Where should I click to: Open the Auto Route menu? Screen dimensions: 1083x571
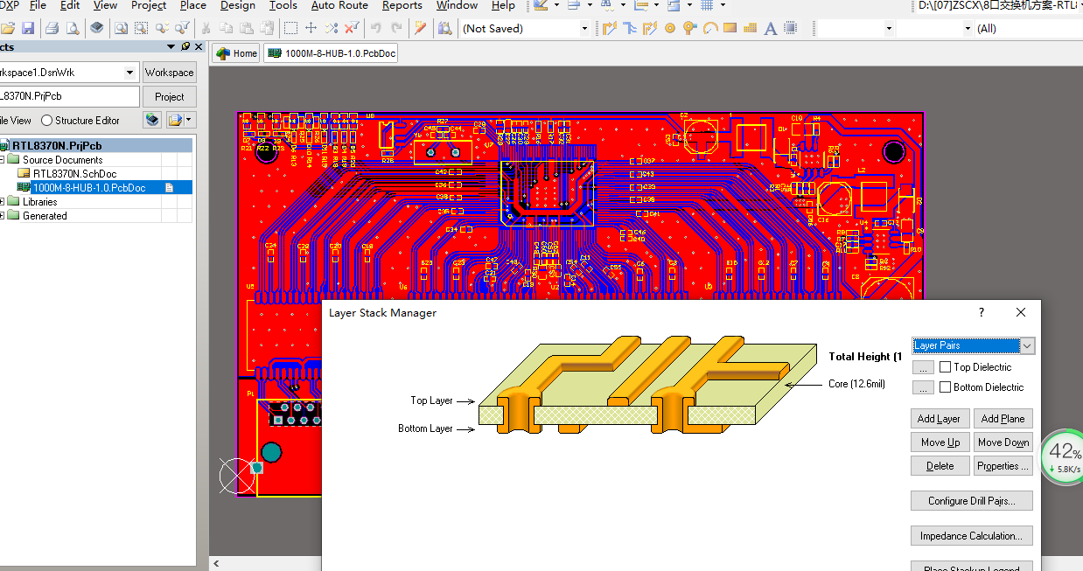pyautogui.click(x=339, y=5)
